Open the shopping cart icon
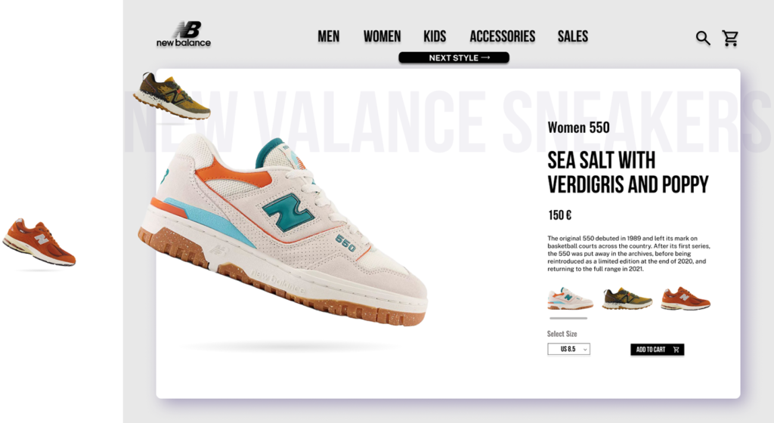774x423 pixels. [x=730, y=38]
